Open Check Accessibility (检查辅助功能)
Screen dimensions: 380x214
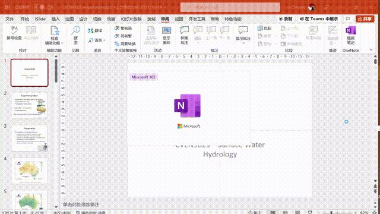[x=54, y=35]
